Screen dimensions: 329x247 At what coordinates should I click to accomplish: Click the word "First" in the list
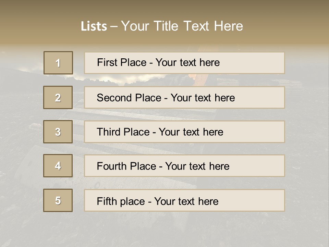coord(106,62)
